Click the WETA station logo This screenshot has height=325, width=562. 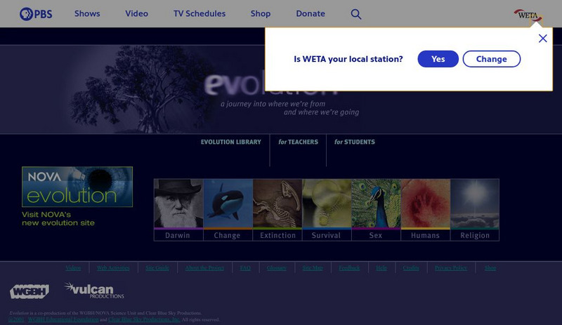[x=528, y=15]
